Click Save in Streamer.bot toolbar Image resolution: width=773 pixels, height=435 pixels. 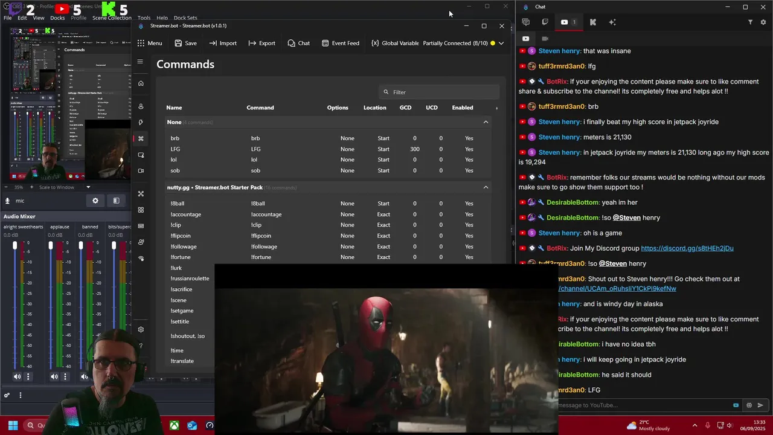pyautogui.click(x=185, y=43)
